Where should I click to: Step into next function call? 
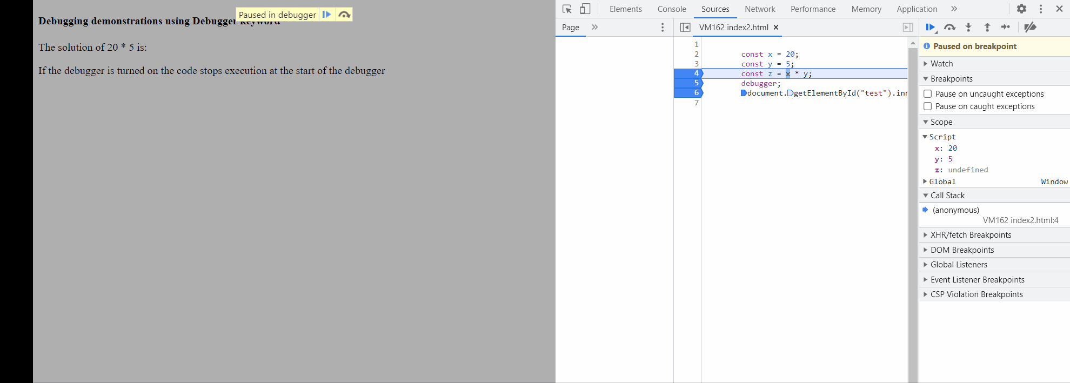point(968,28)
